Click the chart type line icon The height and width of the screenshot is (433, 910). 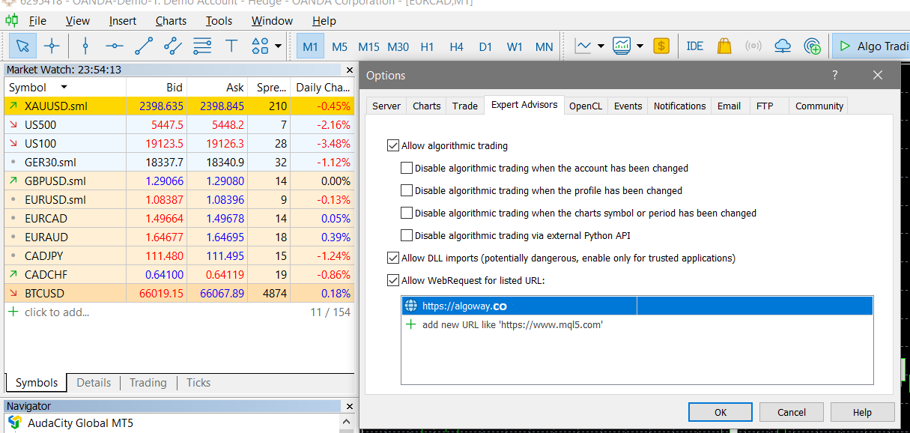coord(583,46)
